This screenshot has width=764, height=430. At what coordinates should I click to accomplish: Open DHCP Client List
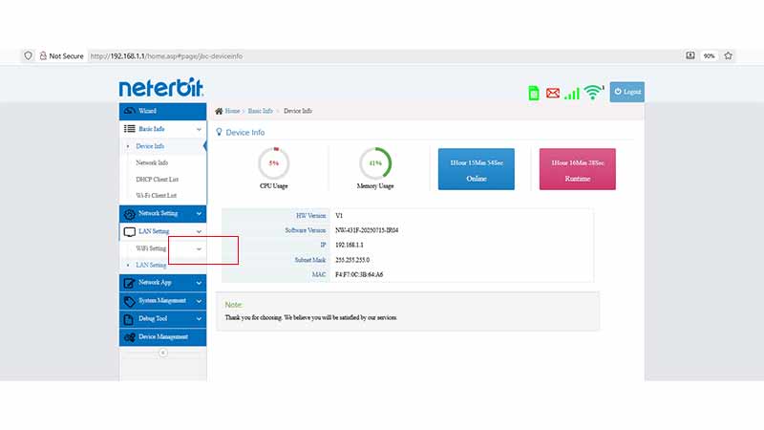(157, 180)
